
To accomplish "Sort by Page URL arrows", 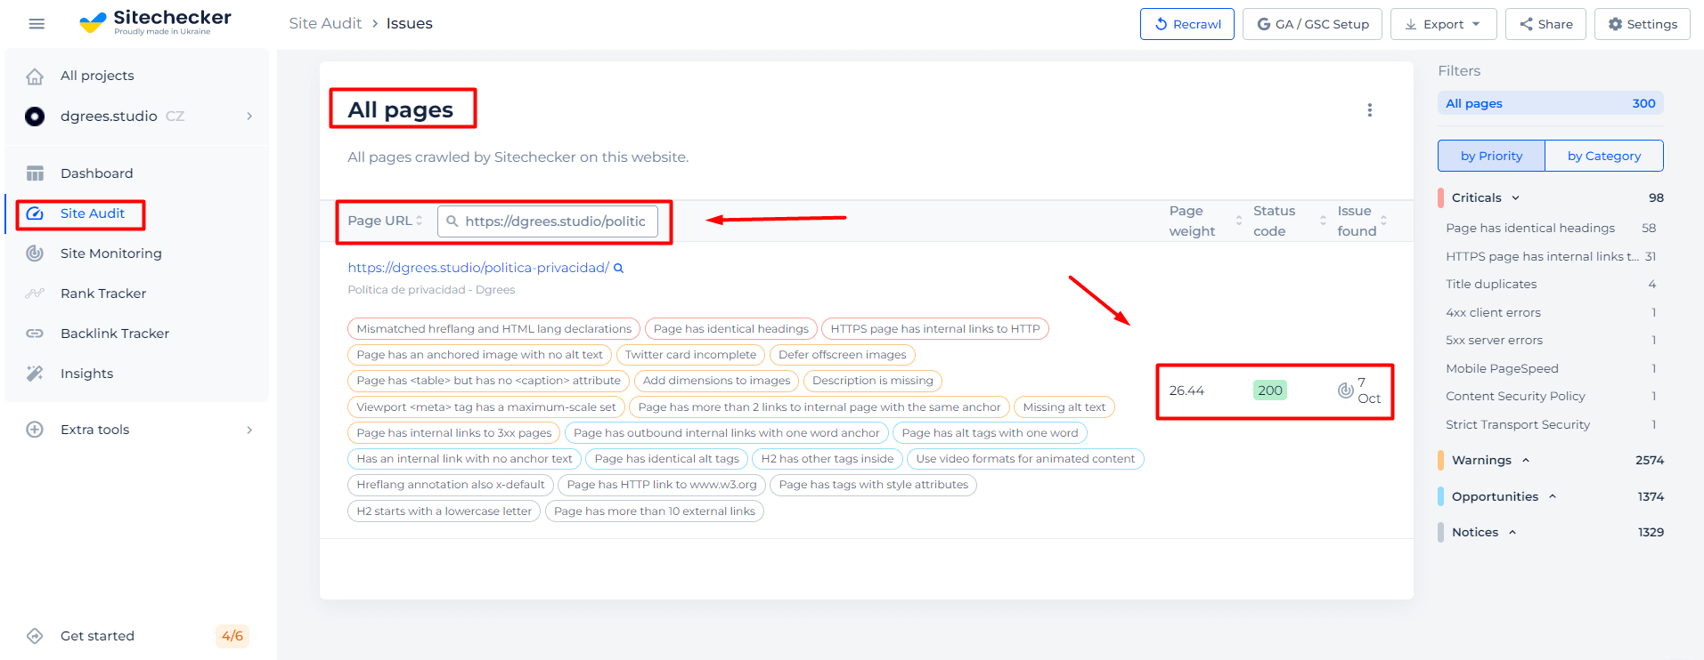I will (x=420, y=221).
